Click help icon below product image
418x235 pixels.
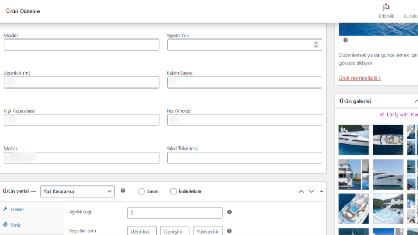[345, 40]
